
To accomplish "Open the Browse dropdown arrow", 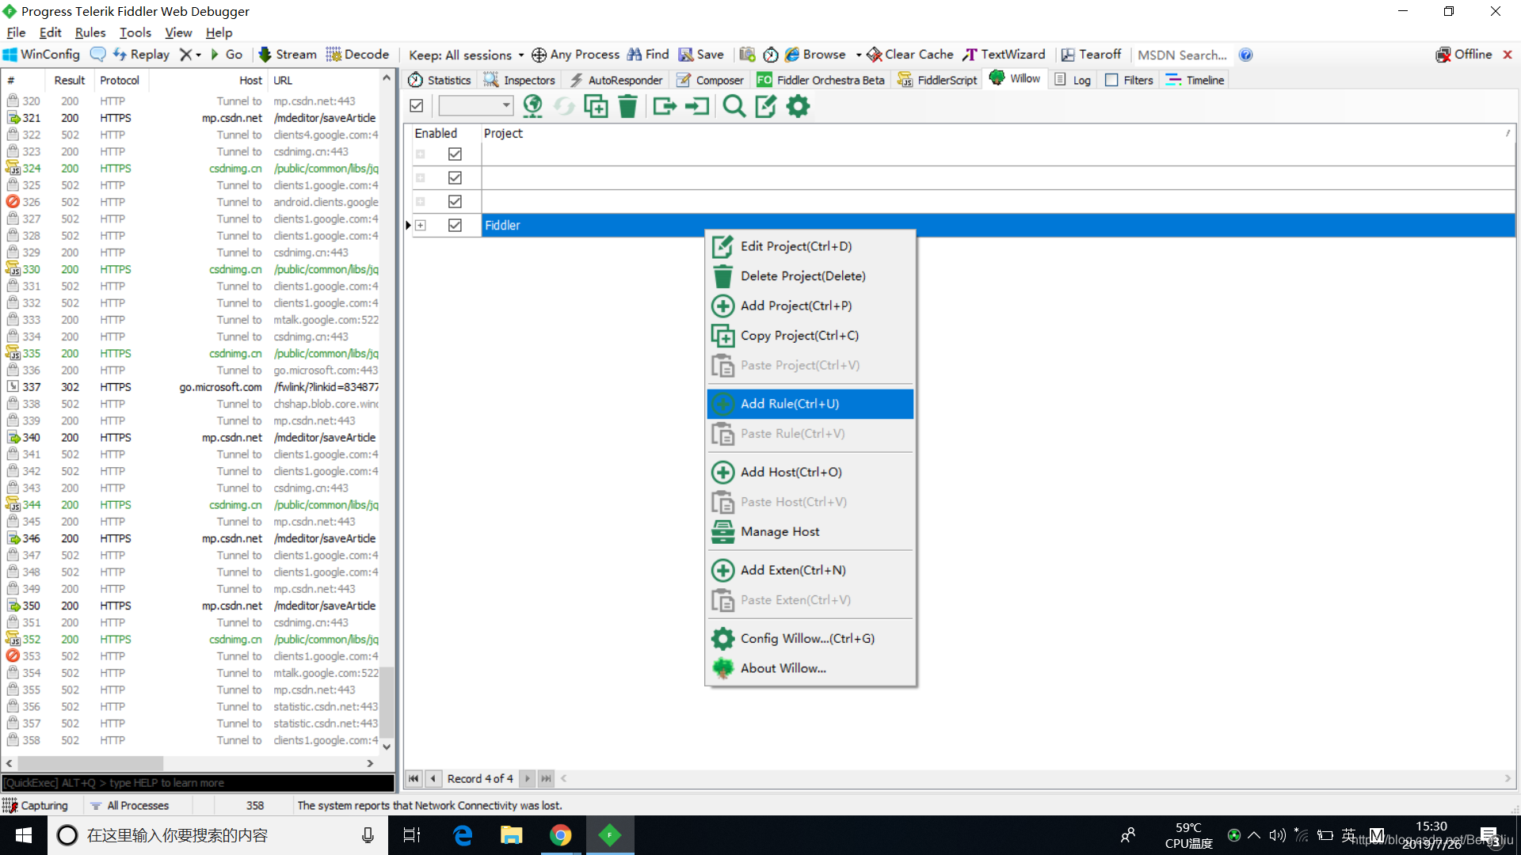I will (859, 55).
